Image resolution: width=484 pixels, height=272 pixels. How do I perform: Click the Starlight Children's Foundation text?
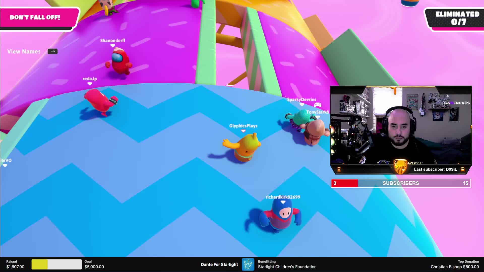(x=287, y=267)
